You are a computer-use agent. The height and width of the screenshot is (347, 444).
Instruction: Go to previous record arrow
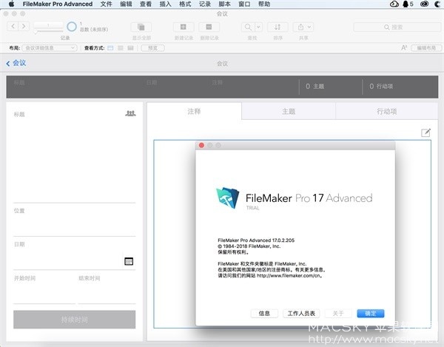pos(13,27)
